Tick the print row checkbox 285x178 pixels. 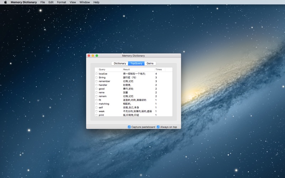[x=96, y=115]
